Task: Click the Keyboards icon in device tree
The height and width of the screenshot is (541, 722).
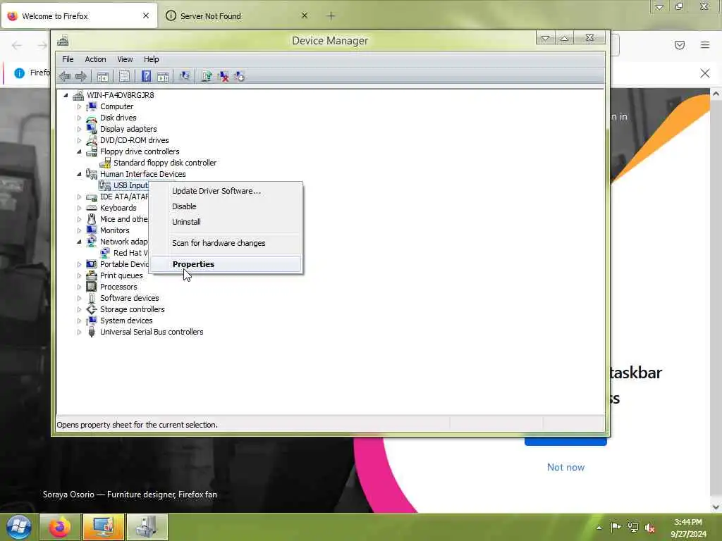Action: click(92, 208)
